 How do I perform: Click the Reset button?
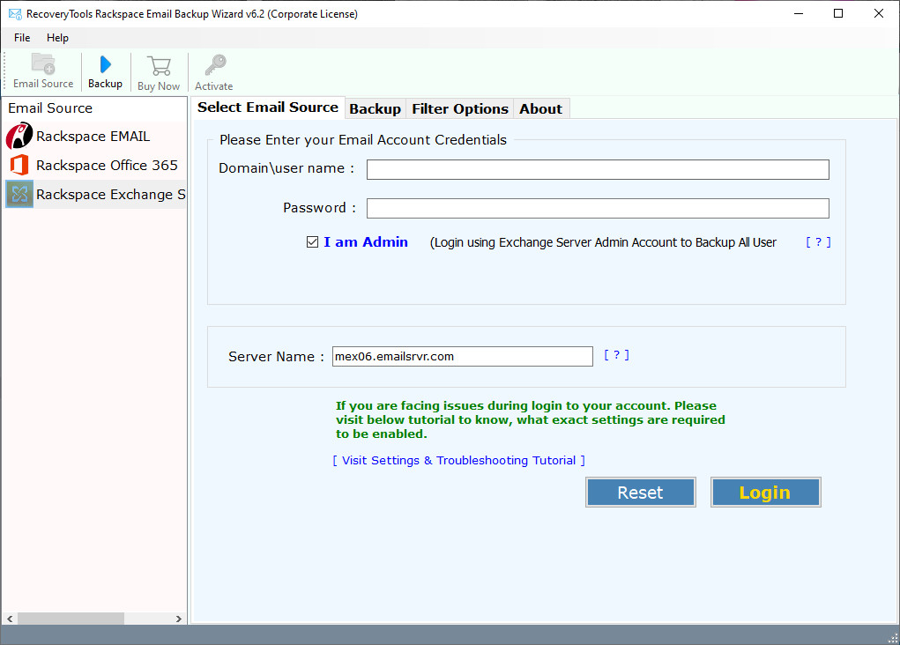[x=641, y=493]
